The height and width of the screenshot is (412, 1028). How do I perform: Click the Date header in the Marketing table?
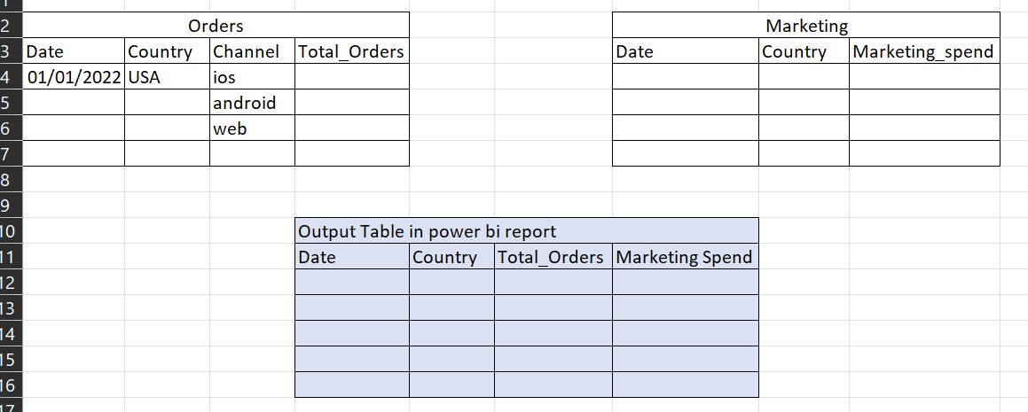click(x=686, y=51)
